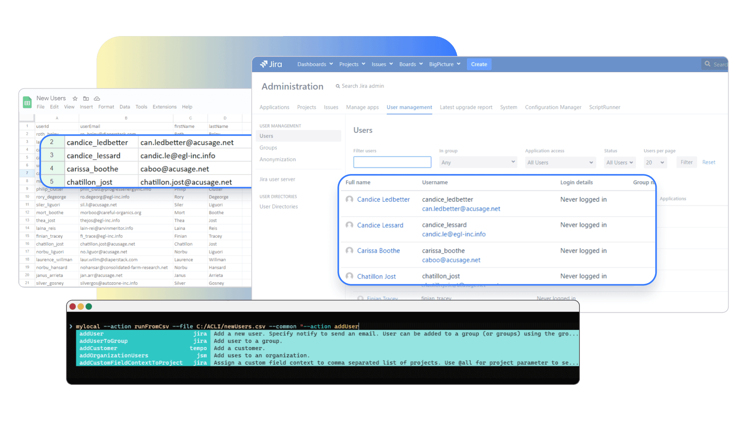Star the New Users spreadsheet
Viewport: 747px width, 421px height.
click(x=75, y=98)
